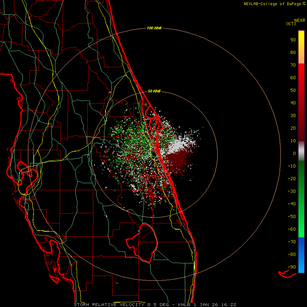Viewport: 307px width, 307px height.
Task: Click the -60 knots scale value
Action: coord(292,229)
